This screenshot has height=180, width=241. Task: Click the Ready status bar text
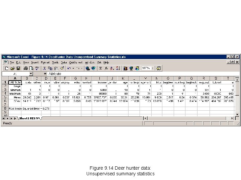tap(7, 123)
